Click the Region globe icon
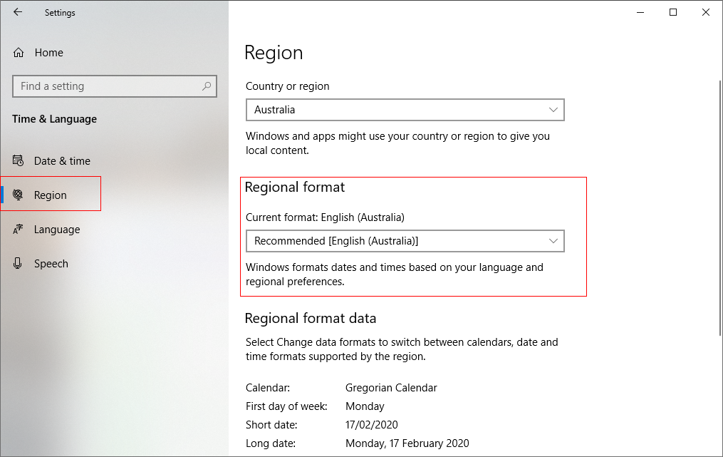 pos(18,193)
